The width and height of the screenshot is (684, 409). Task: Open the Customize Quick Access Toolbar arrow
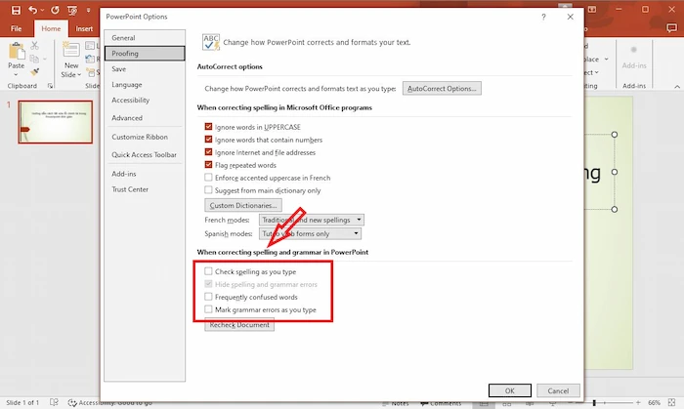(x=88, y=10)
